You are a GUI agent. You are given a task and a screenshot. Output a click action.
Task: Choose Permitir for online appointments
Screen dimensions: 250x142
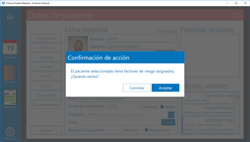pos(121,130)
